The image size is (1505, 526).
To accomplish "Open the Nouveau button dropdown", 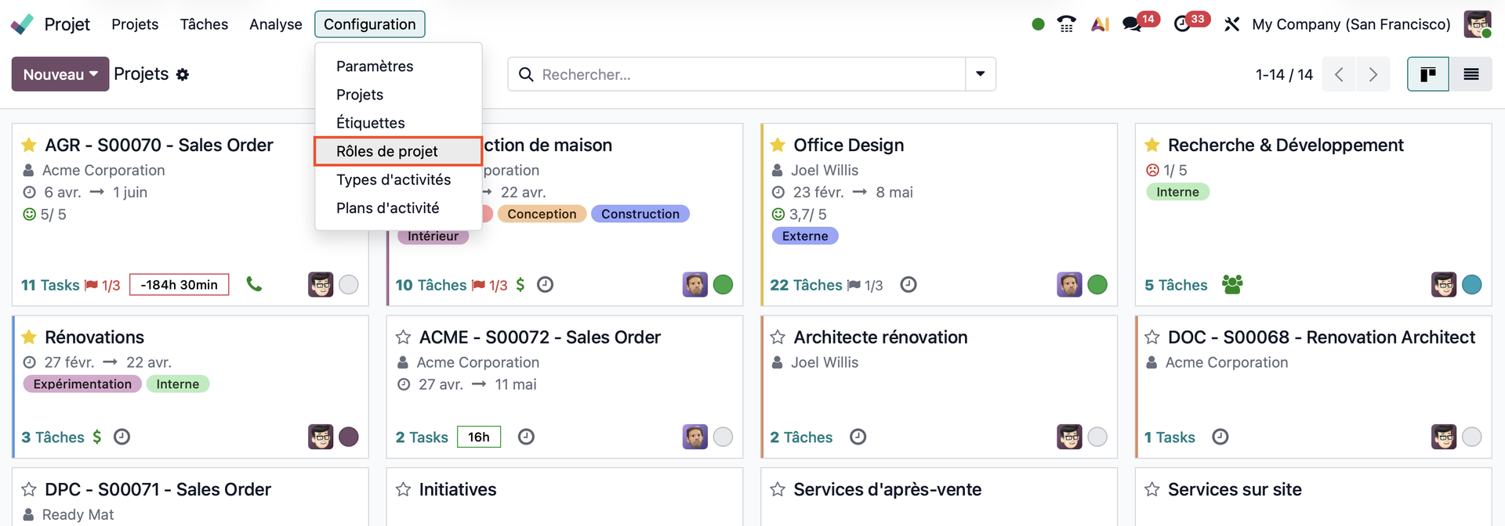I will (60, 74).
